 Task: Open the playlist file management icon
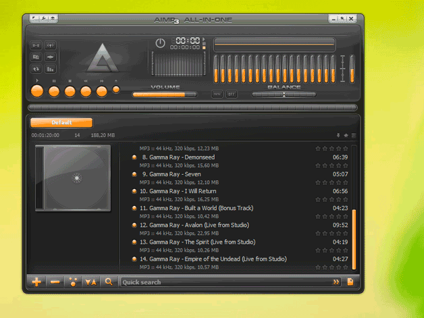click(x=350, y=282)
